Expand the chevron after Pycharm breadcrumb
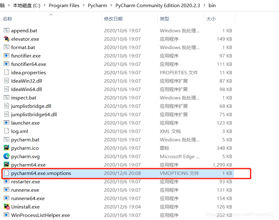 click(111, 6)
